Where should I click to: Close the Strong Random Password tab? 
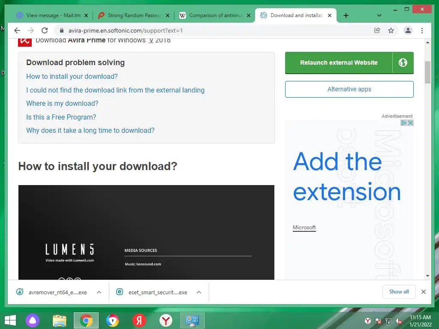168,15
